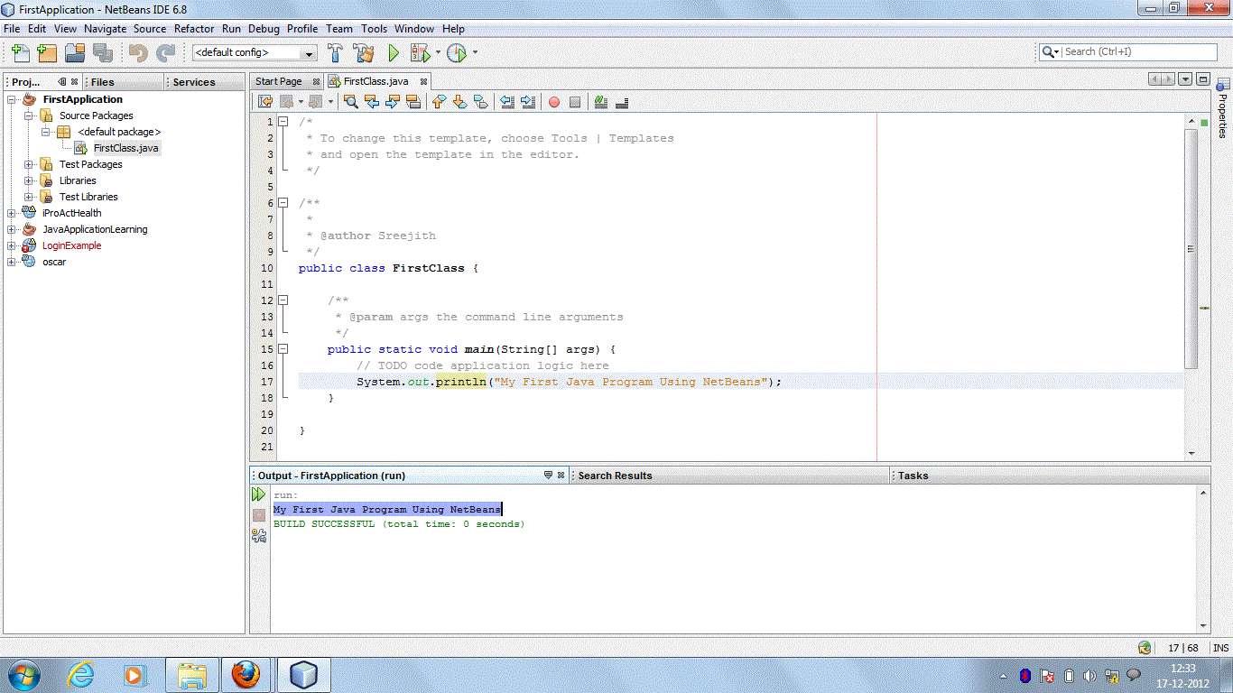Collapse the code fold at line 15
Viewport: 1233px width, 693px height.
click(x=283, y=349)
